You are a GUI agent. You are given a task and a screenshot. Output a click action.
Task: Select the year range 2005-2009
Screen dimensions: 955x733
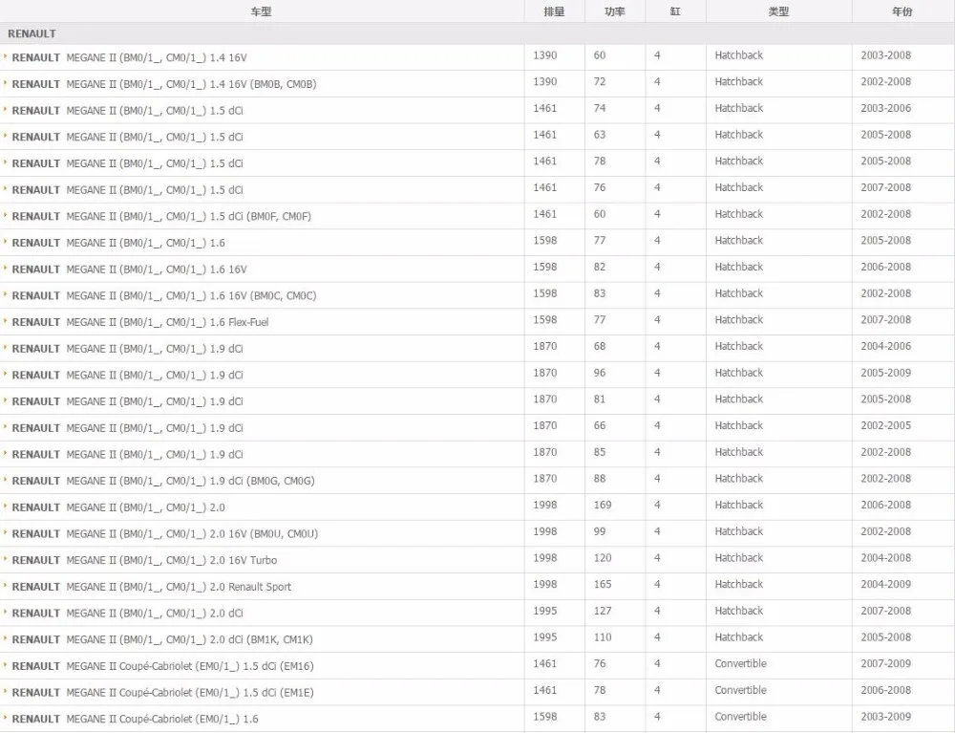pyautogui.click(x=885, y=373)
